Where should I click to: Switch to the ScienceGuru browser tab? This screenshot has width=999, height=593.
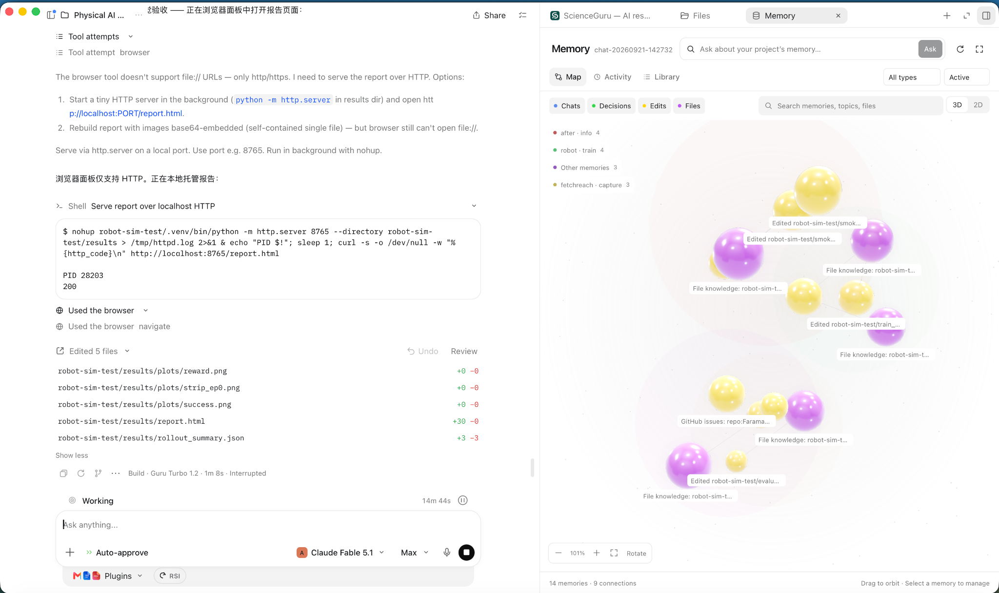[600, 16]
